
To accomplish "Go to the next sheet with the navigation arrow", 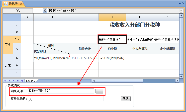I will pos(14,81).
